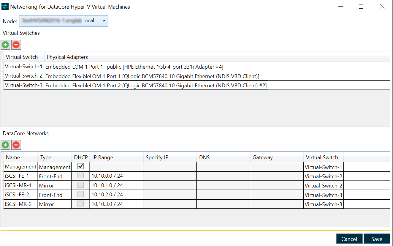Click the Name column header
The image size is (393, 246).
[21, 157]
